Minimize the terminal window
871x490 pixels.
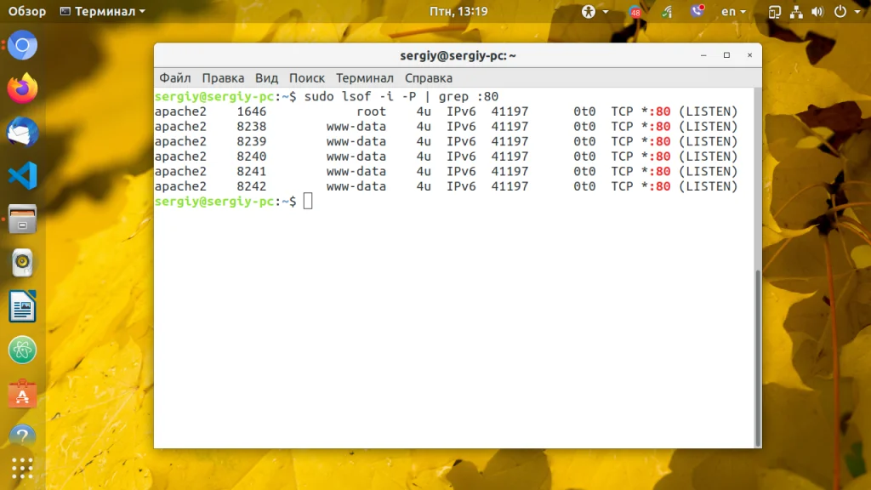pyautogui.click(x=703, y=55)
